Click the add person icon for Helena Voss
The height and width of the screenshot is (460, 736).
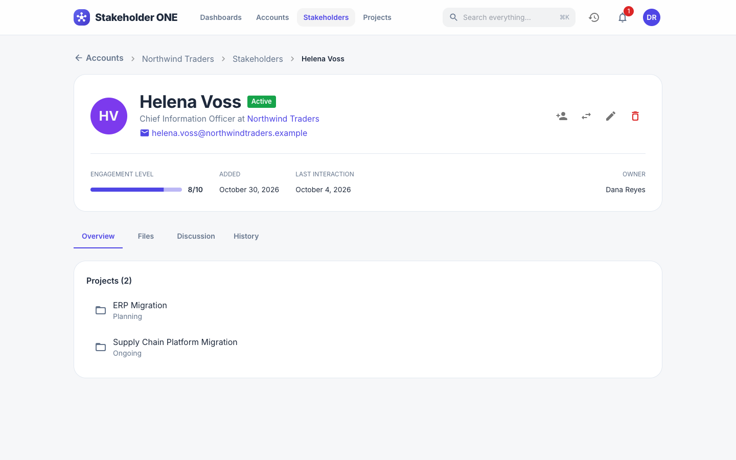pos(562,116)
